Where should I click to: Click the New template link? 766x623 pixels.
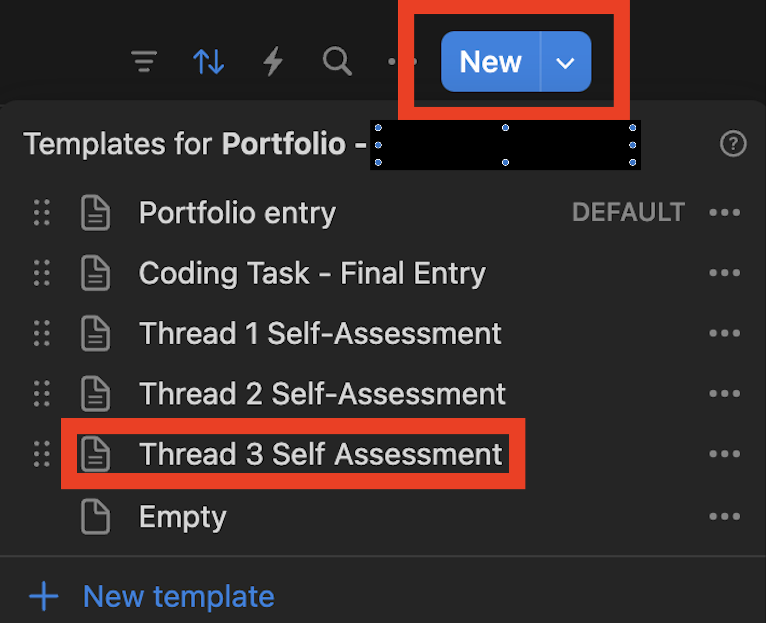[x=178, y=596]
